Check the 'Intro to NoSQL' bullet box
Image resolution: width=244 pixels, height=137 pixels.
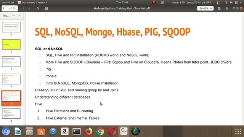point(40,83)
